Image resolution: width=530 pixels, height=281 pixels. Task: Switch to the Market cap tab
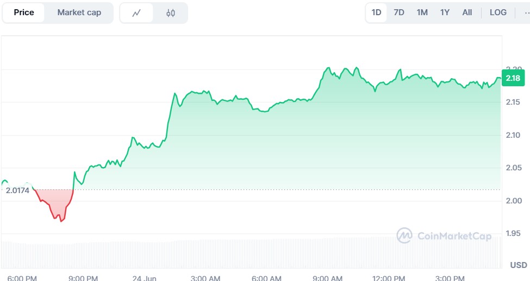[79, 12]
